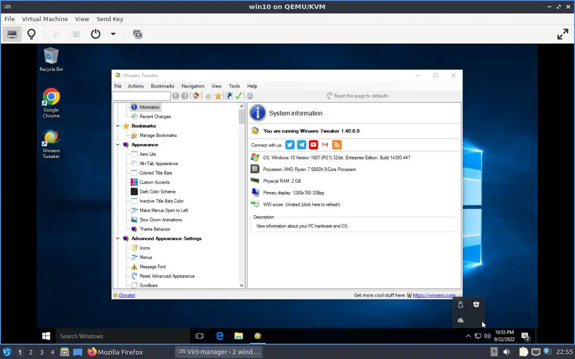Click the tree scrollbar down arrow
The width and height of the screenshot is (575, 359).
pos(242,285)
